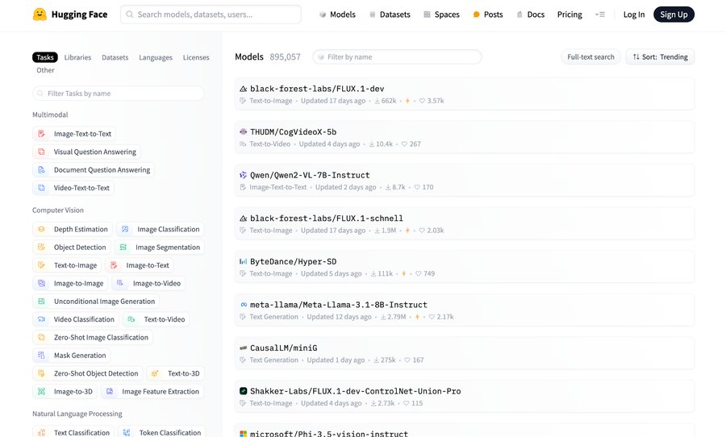
Task: Click the ByteDance logo beside Hyper-SD
Action: (x=244, y=261)
